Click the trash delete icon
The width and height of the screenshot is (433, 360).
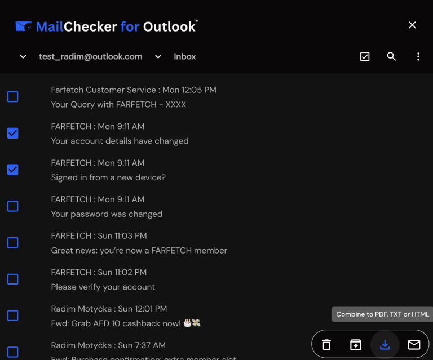click(326, 345)
